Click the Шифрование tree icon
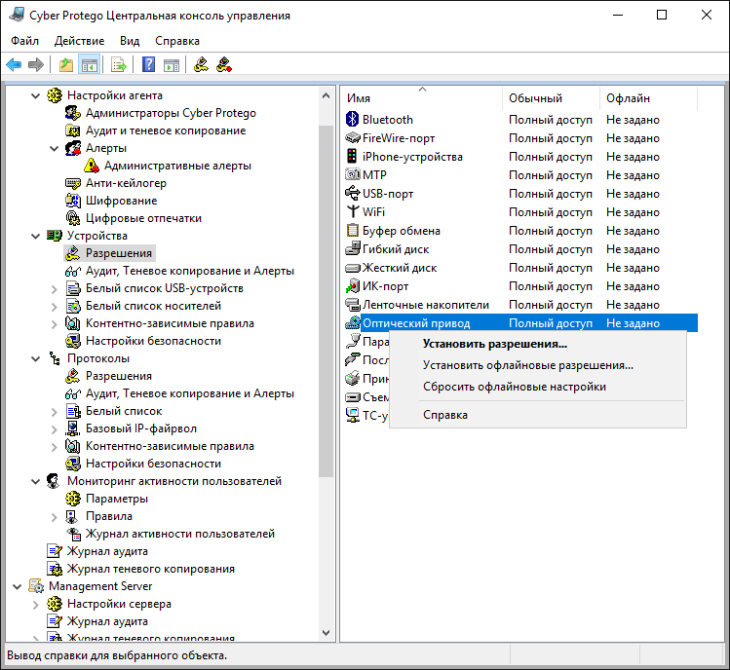Viewport: 730px width, 670px height. (x=73, y=201)
